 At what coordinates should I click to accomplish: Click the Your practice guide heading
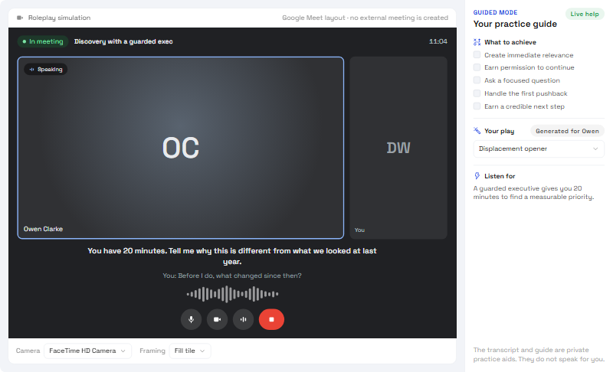(515, 24)
